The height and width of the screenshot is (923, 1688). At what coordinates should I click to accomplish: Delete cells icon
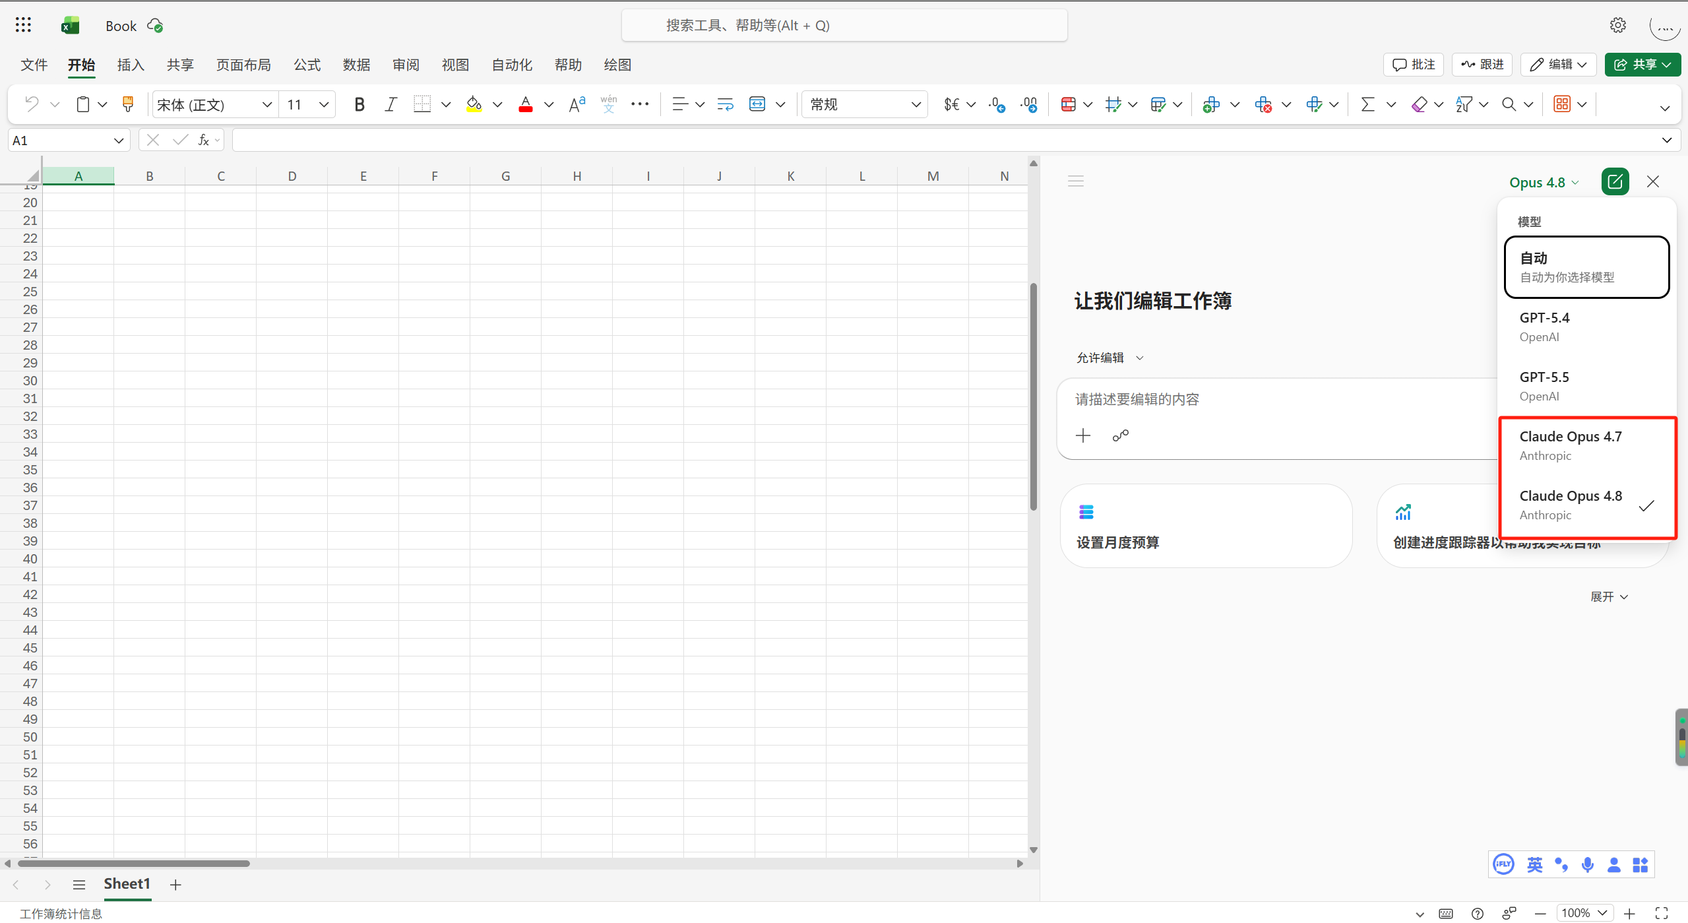pyautogui.click(x=1263, y=104)
